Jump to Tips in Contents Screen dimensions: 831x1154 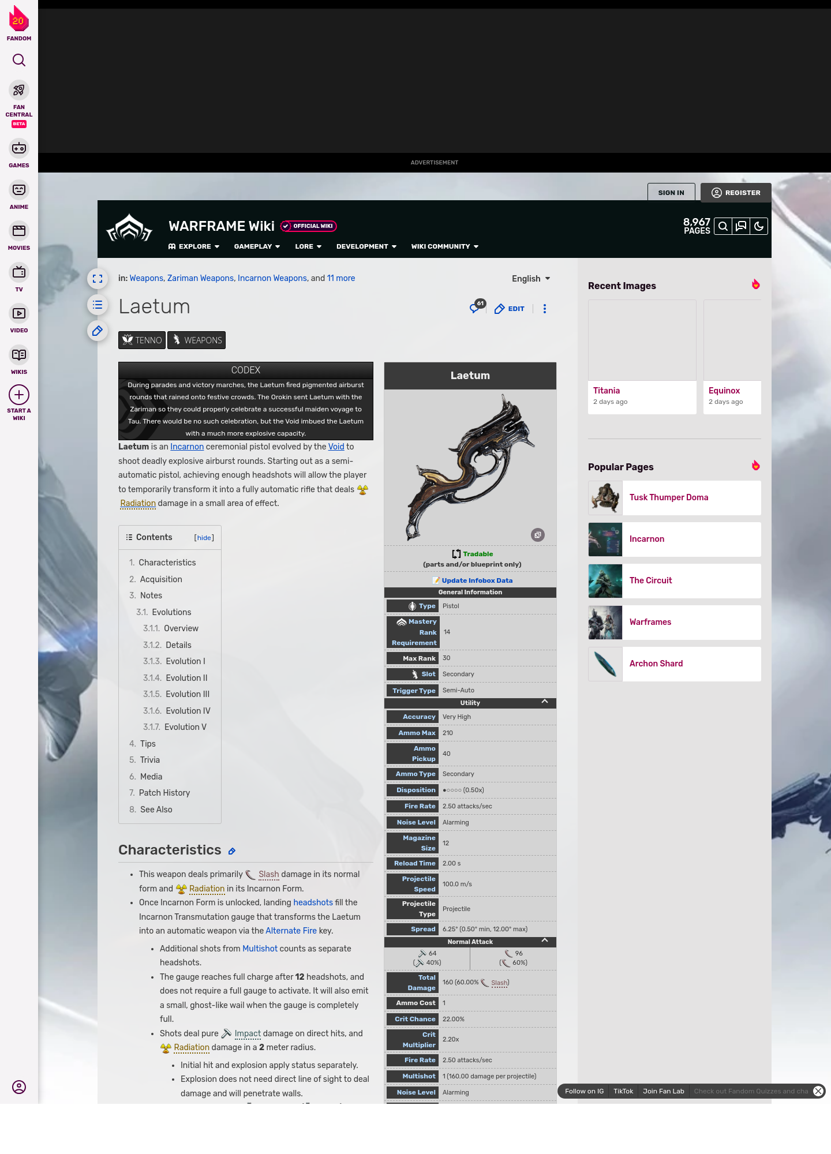(148, 744)
